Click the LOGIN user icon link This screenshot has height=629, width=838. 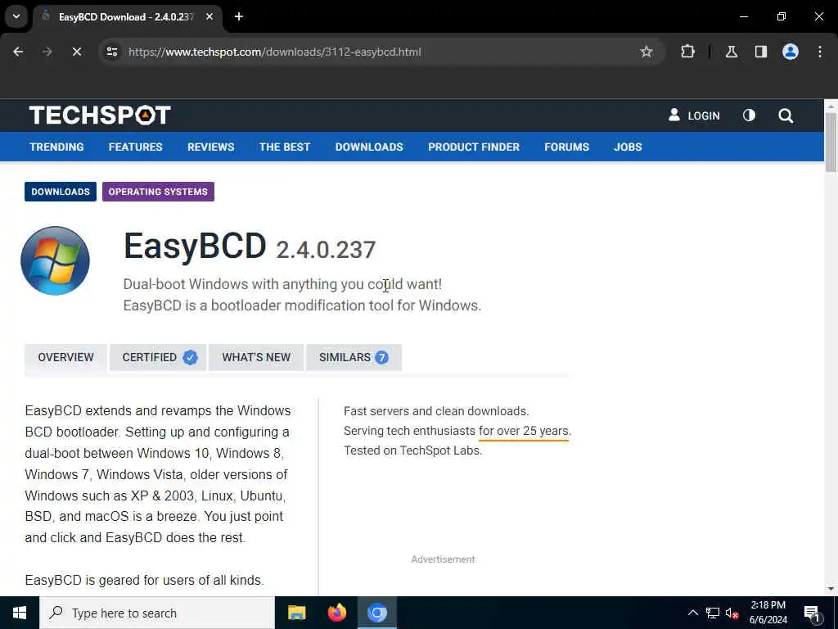coord(694,115)
